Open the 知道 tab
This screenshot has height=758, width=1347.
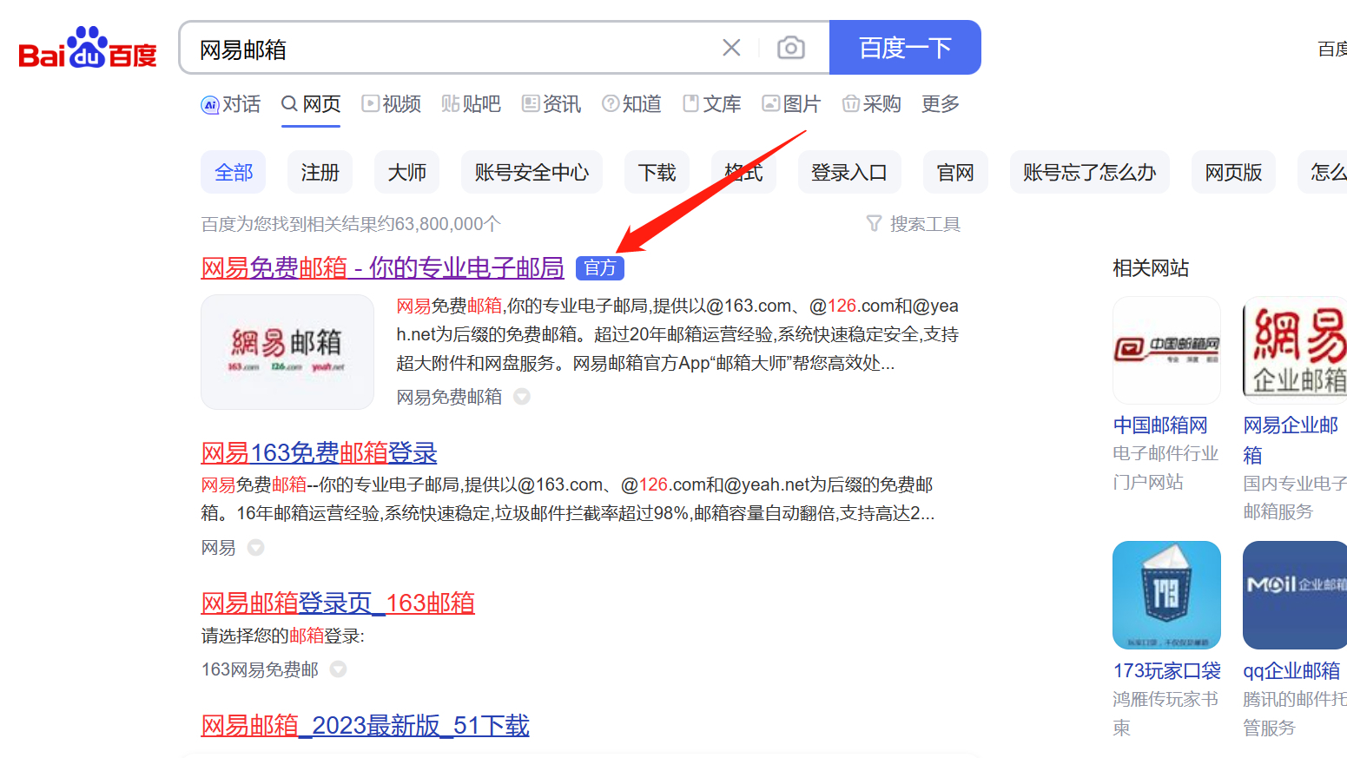tap(631, 104)
